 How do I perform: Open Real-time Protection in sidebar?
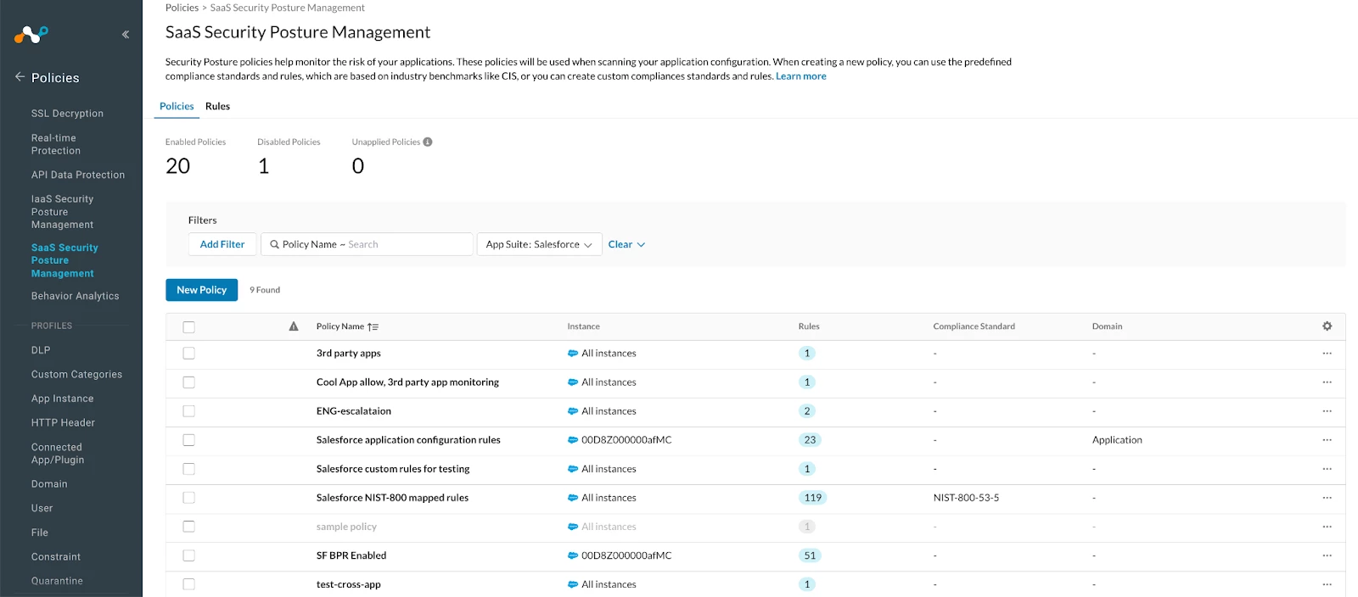coord(56,144)
